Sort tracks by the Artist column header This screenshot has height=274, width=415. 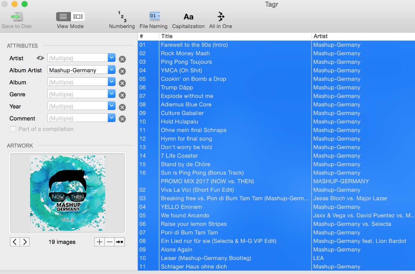click(320, 36)
